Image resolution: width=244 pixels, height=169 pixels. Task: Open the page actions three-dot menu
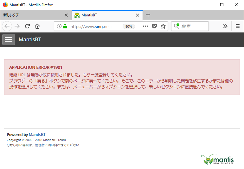[145, 26]
